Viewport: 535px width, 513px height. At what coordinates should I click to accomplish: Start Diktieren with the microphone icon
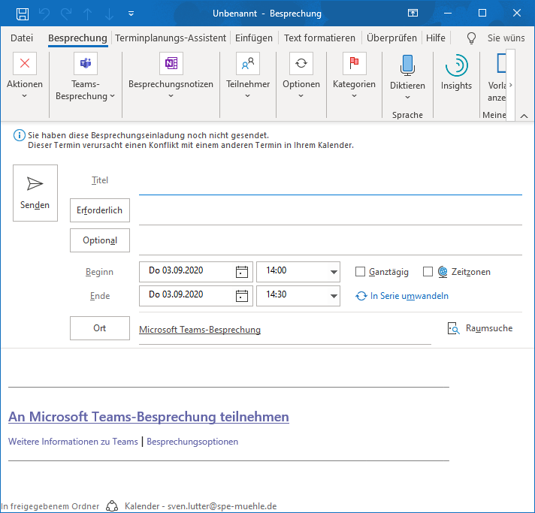click(407, 65)
